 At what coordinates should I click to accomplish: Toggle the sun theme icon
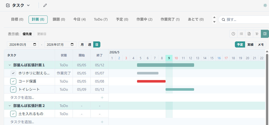(x=265, y=5)
